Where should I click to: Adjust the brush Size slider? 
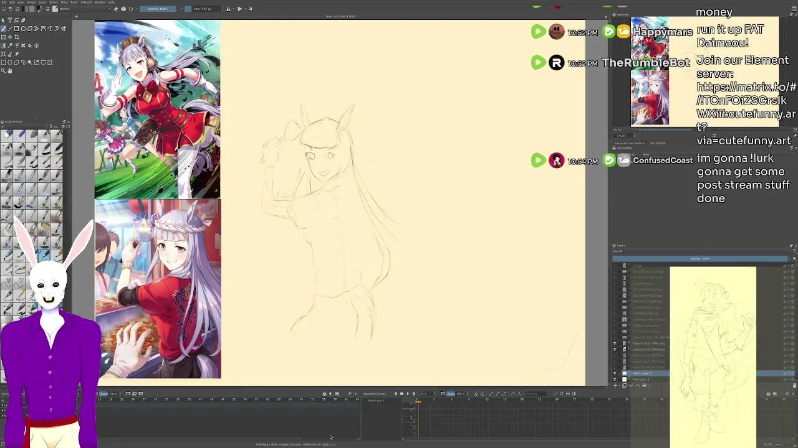click(203, 9)
